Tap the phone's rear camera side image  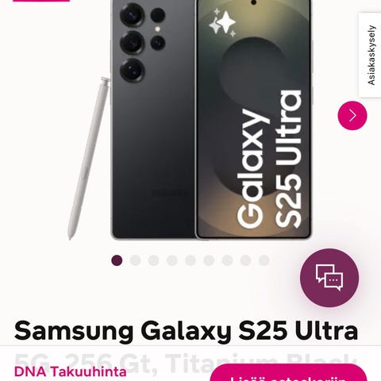pos(153,120)
